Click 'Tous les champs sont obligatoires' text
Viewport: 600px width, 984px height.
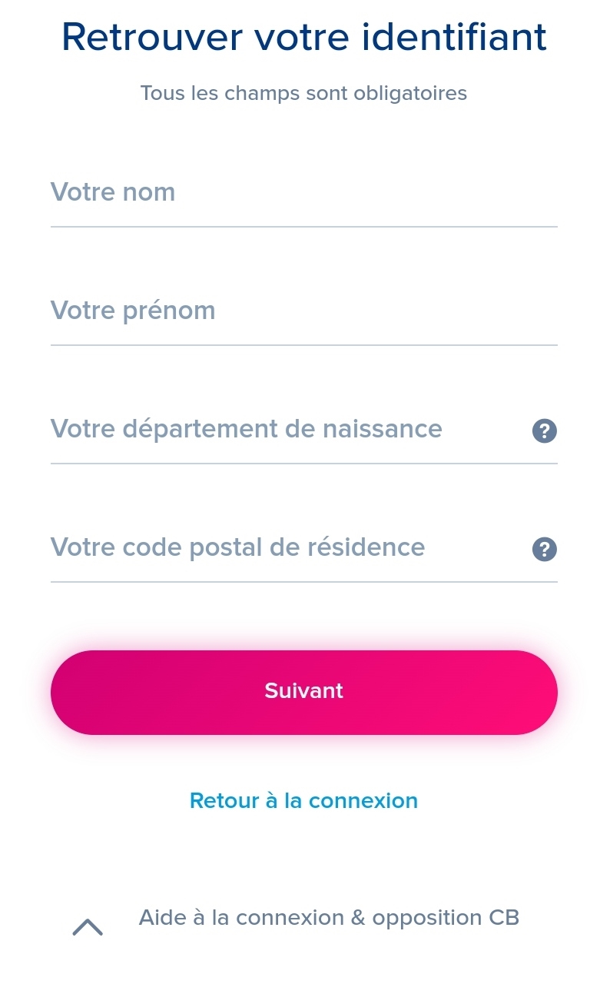(303, 93)
